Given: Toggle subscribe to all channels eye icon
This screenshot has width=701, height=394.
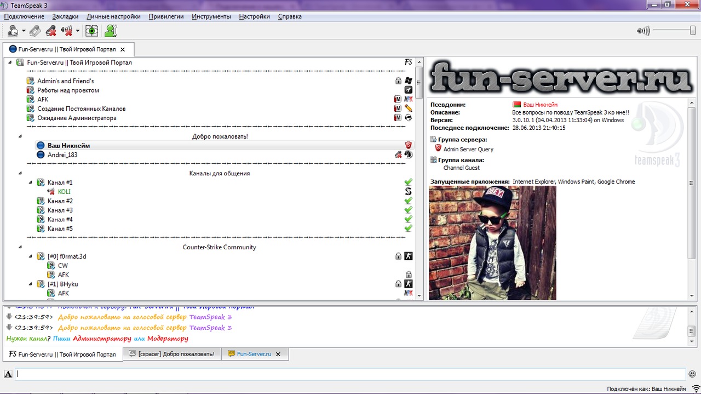Looking at the screenshot, I should click(x=92, y=31).
